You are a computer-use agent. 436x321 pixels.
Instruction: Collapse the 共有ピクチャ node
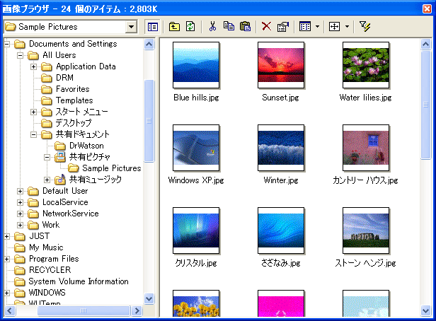coord(47,158)
